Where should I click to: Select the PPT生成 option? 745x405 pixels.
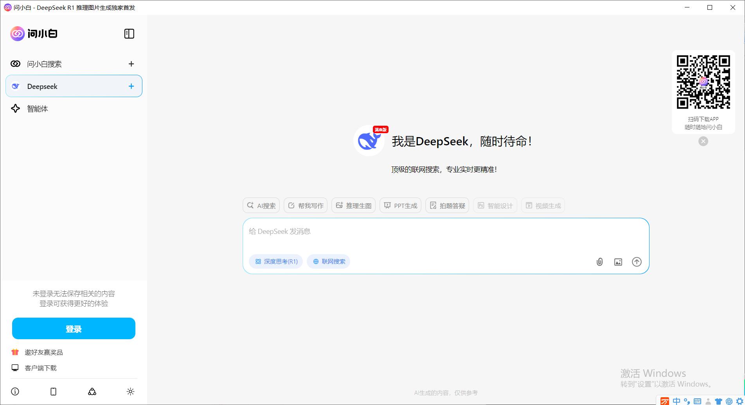point(400,205)
